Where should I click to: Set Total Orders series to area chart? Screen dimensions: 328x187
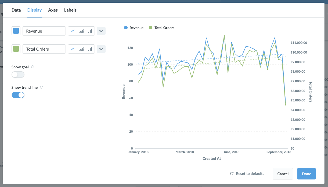81,49
